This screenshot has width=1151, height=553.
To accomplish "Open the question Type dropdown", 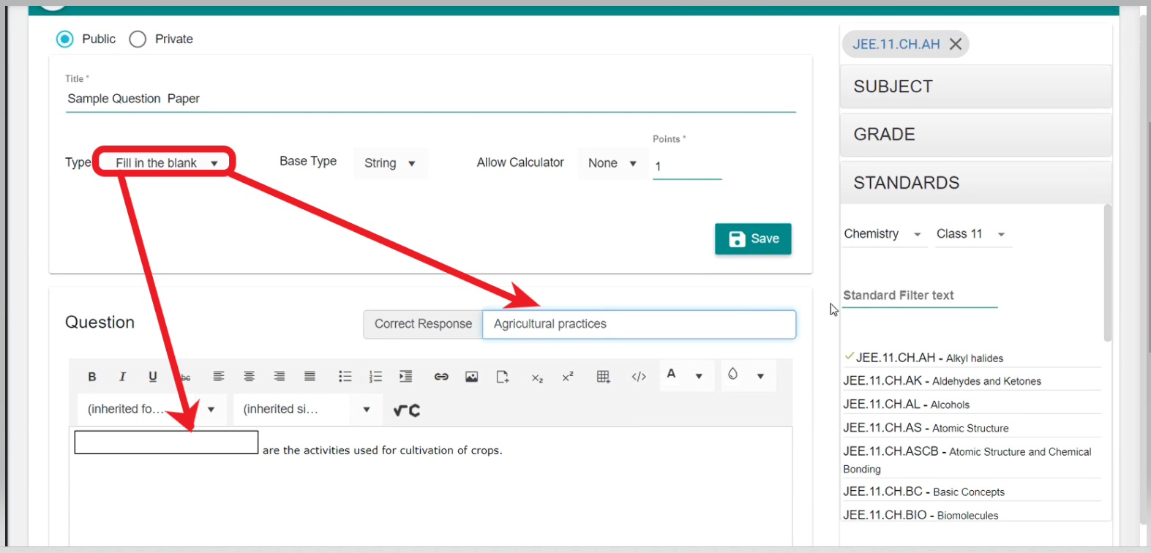I will click(166, 163).
